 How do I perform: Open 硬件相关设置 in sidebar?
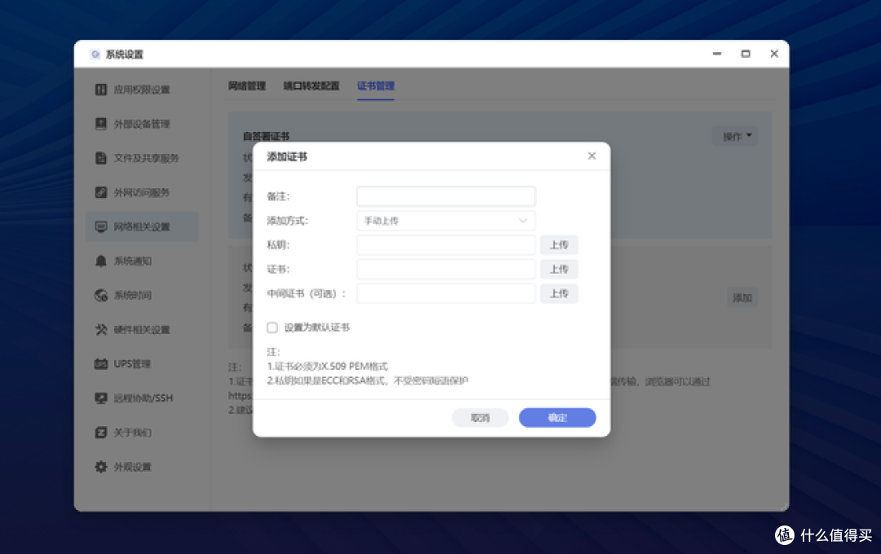[x=142, y=329]
